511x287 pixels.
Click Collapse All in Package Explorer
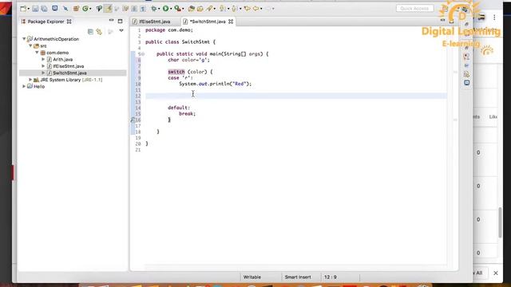coord(90,32)
